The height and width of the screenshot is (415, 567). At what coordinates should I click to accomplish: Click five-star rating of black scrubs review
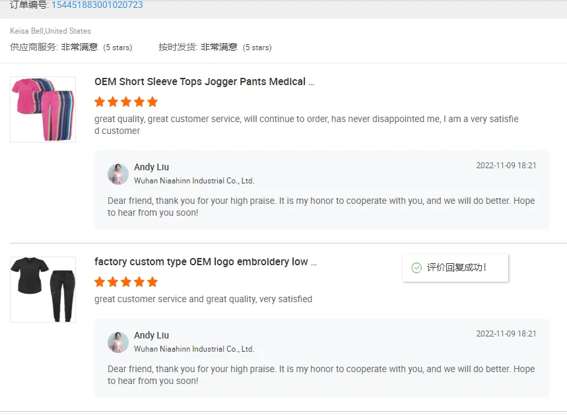(x=126, y=282)
